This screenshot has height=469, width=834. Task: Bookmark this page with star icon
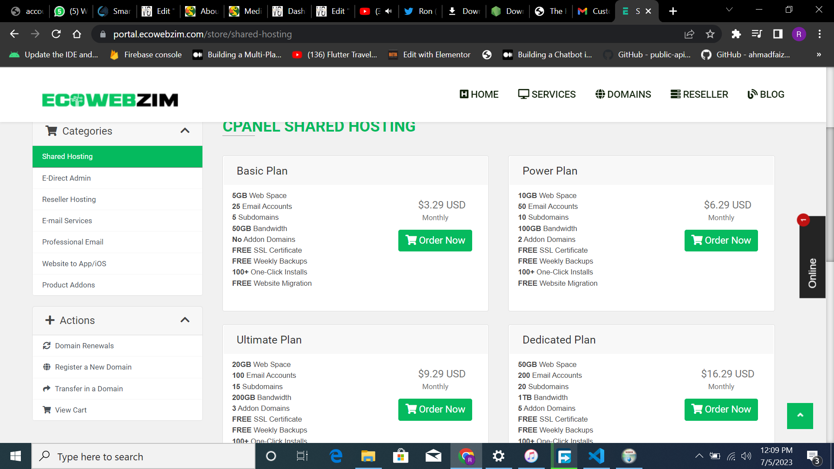tap(710, 34)
